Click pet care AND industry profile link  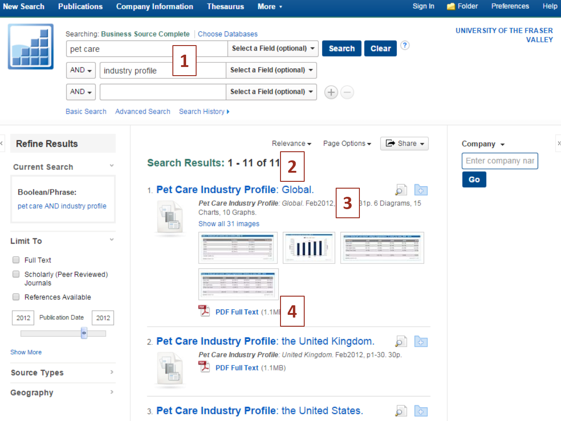pyautogui.click(x=62, y=206)
